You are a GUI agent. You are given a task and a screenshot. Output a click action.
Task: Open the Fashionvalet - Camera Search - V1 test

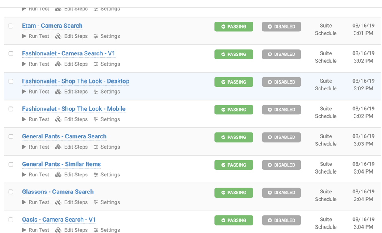(68, 53)
